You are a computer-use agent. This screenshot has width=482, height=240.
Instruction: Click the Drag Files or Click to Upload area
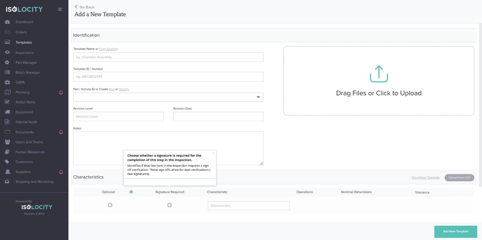379,81
